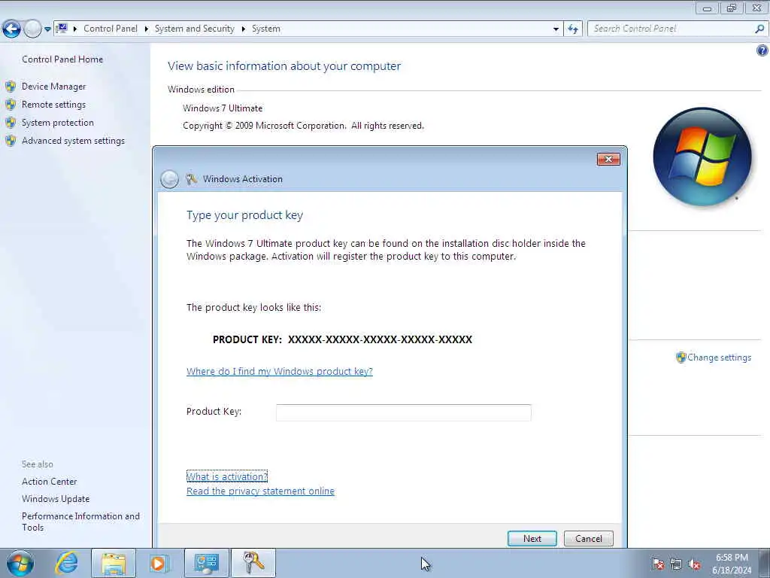
Task: Click the computer icon in address bar
Action: pyautogui.click(x=62, y=29)
